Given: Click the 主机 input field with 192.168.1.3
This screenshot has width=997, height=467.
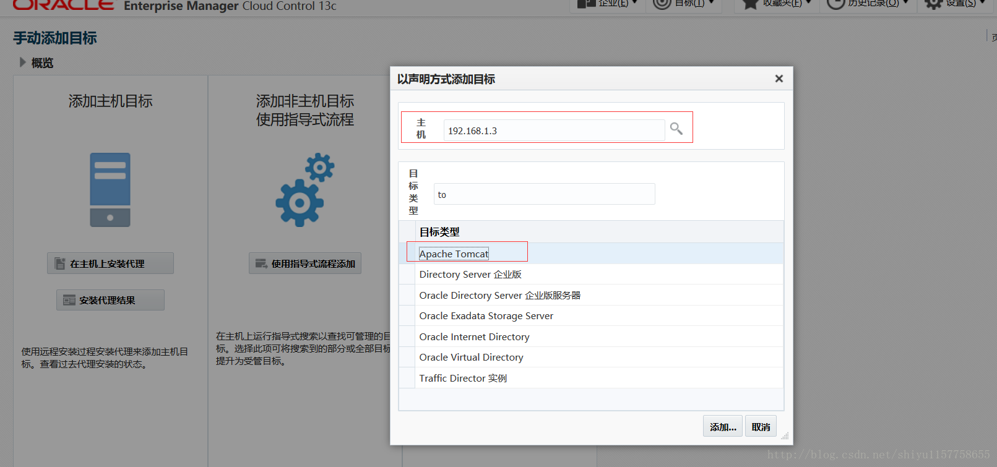Looking at the screenshot, I should (554, 131).
